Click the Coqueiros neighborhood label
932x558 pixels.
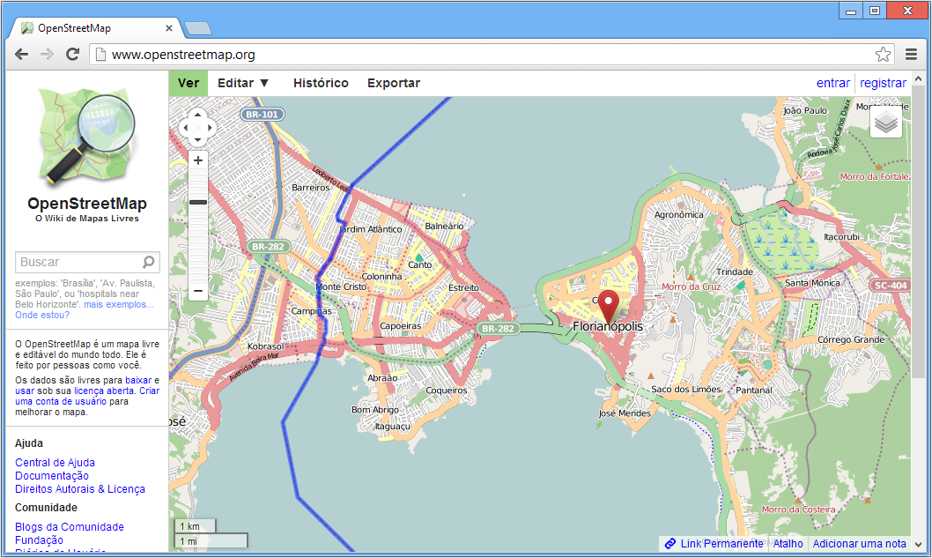(x=447, y=391)
